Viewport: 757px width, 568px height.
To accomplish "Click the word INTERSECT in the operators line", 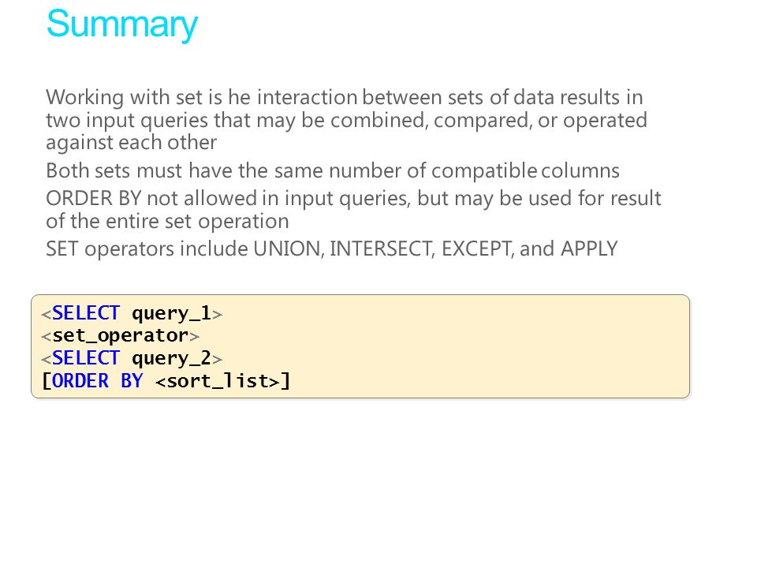I will click(x=382, y=248).
